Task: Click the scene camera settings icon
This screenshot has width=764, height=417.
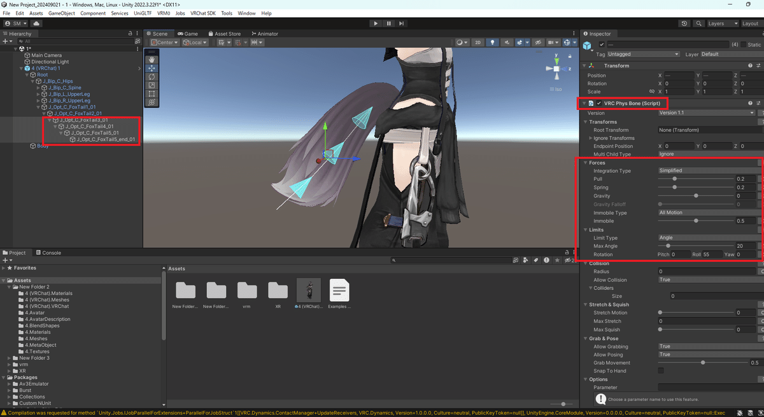Action: click(552, 43)
